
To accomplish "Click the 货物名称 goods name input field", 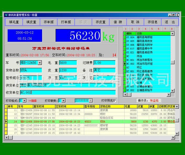I will (x=31, y=70).
